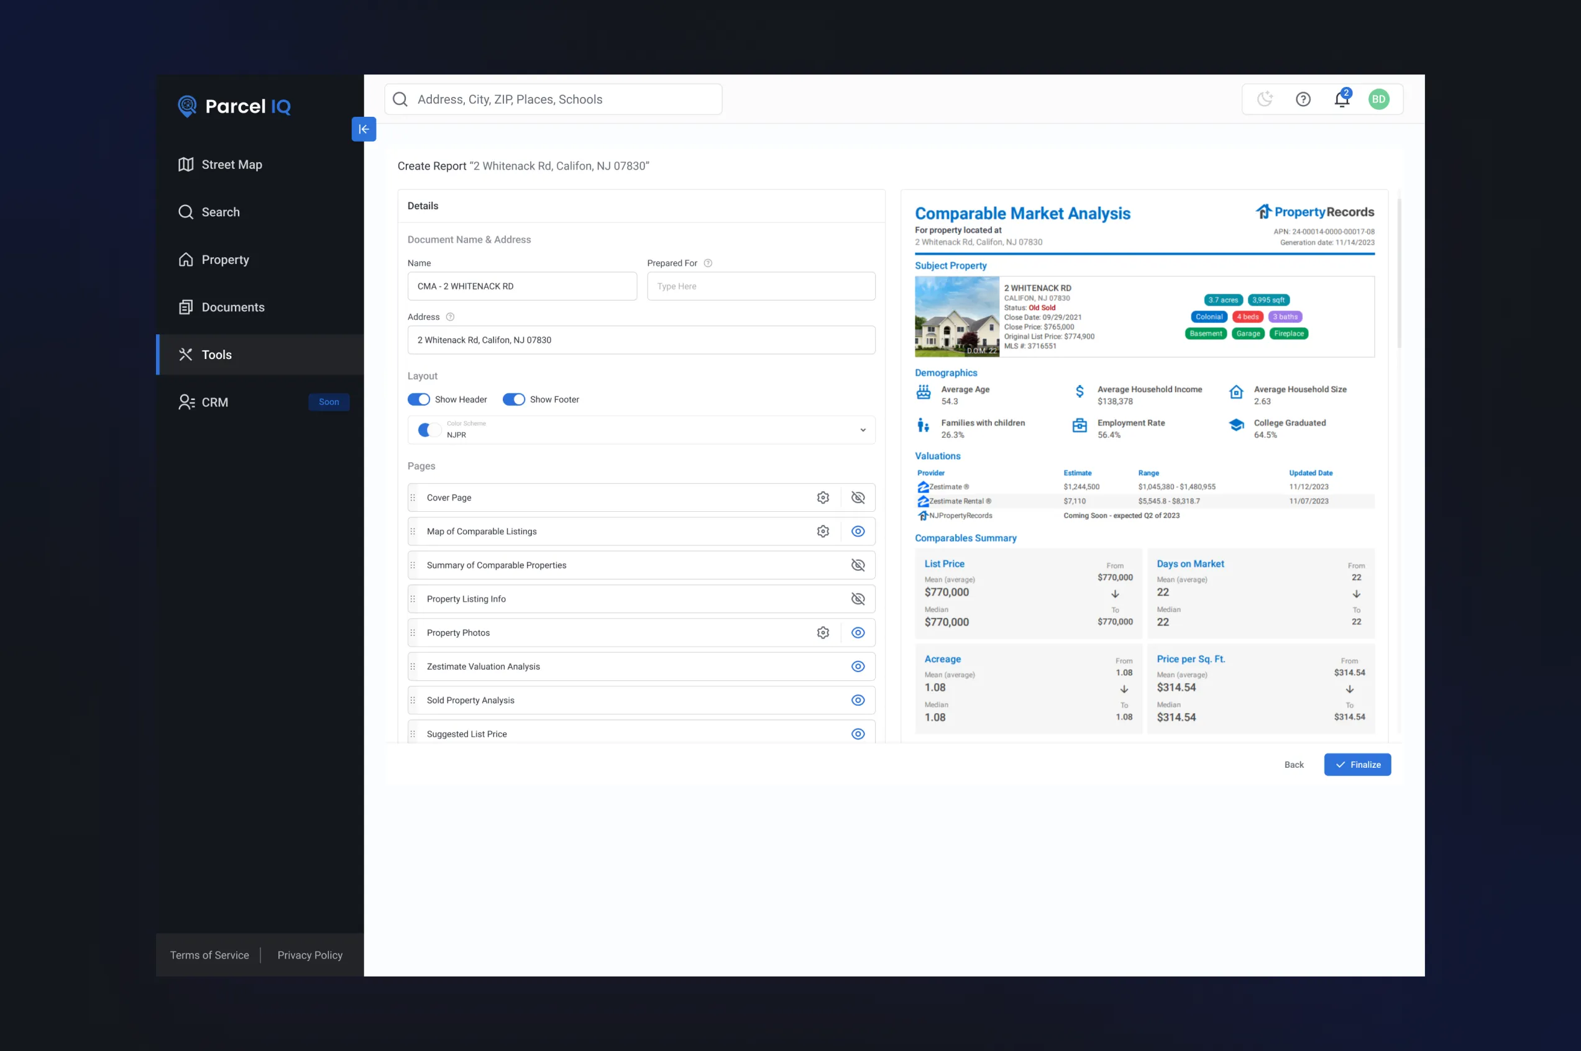Screen dimensions: 1581x1051
Task: Open Documents in sidebar
Action: pos(232,307)
